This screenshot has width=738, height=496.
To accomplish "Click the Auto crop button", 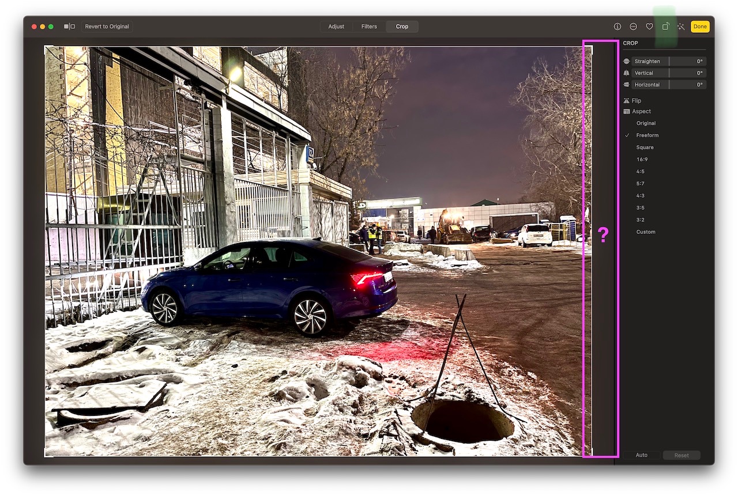I will pyautogui.click(x=642, y=455).
